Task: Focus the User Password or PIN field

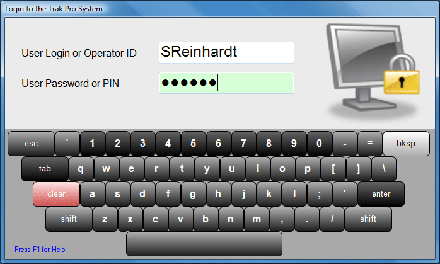Action: (226, 83)
